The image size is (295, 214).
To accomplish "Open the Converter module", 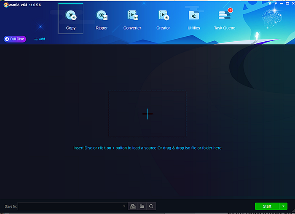I will [x=132, y=20].
